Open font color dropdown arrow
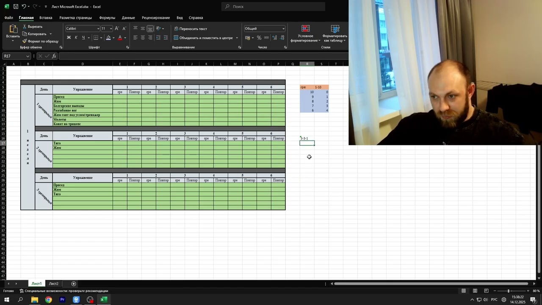This screenshot has height=305, width=542. point(125,38)
